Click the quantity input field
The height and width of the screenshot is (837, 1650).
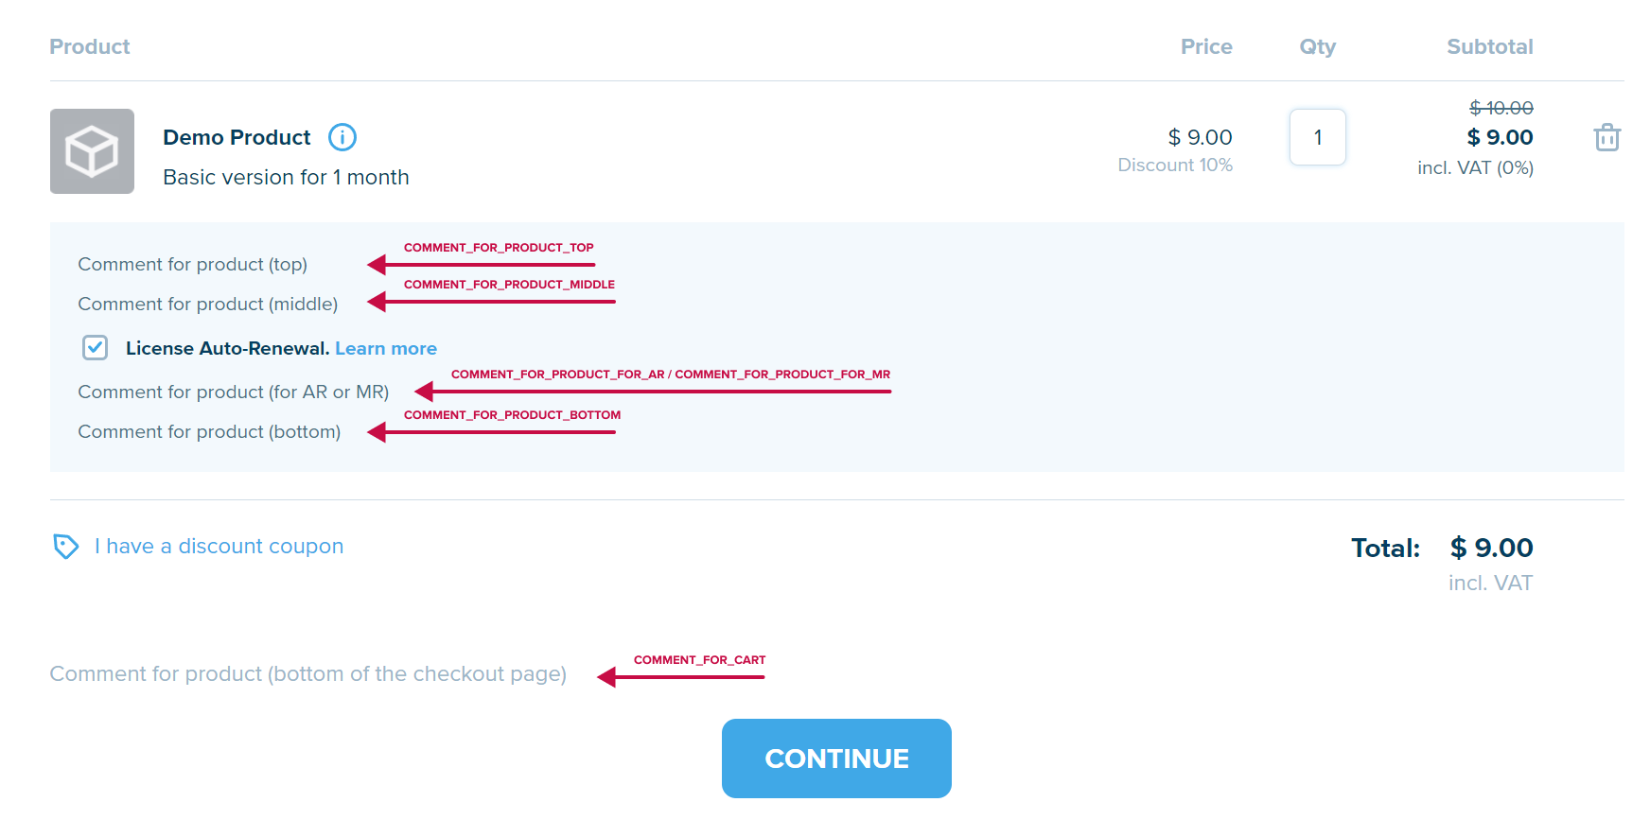(1317, 137)
